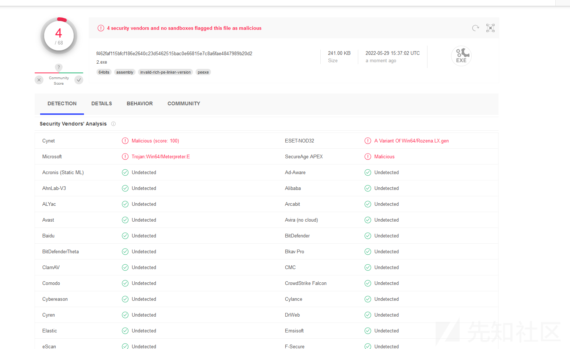Click info icon beside Security Vendors' Analysis

click(113, 124)
